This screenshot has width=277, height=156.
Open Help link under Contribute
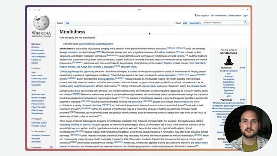tap(33, 72)
